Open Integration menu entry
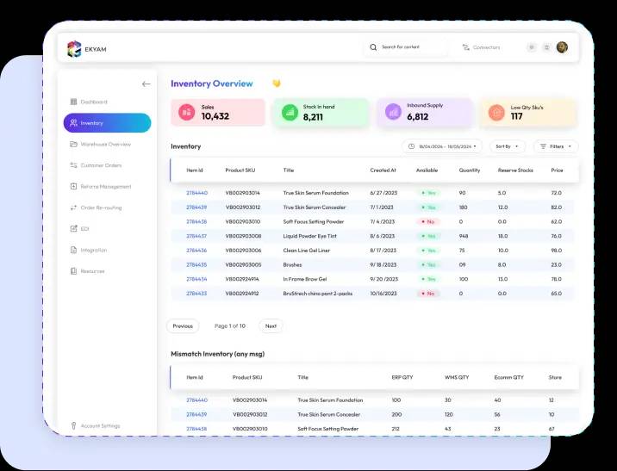This screenshot has width=617, height=471. click(94, 250)
